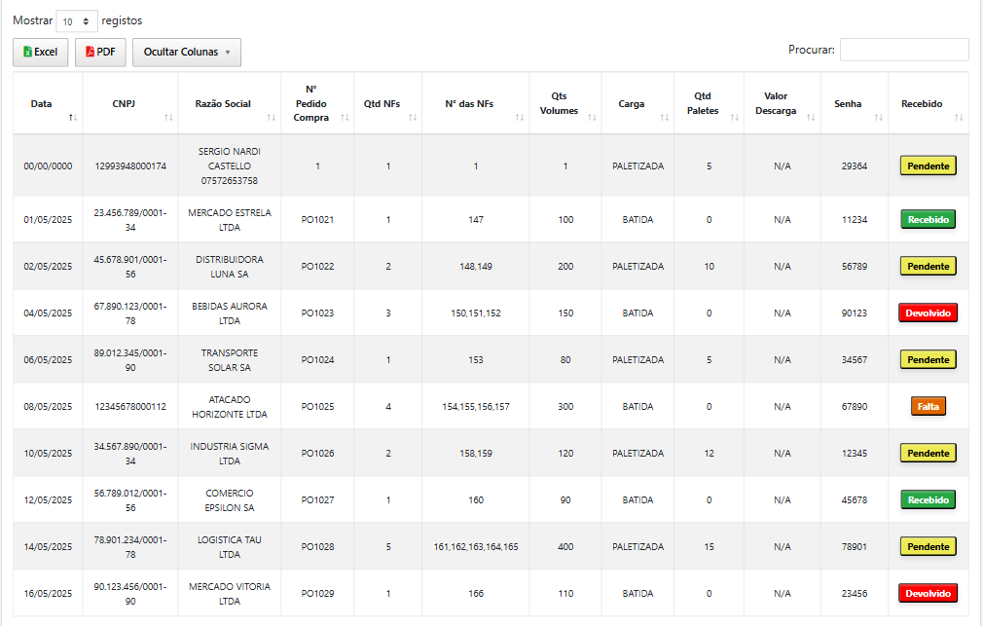Click Pendente badge for Logistica Tau row
The width and height of the screenshot is (983, 626).
pos(928,546)
